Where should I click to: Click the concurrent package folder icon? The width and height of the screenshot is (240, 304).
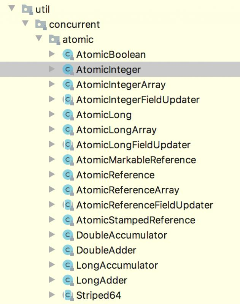pyautogui.click(x=41, y=25)
